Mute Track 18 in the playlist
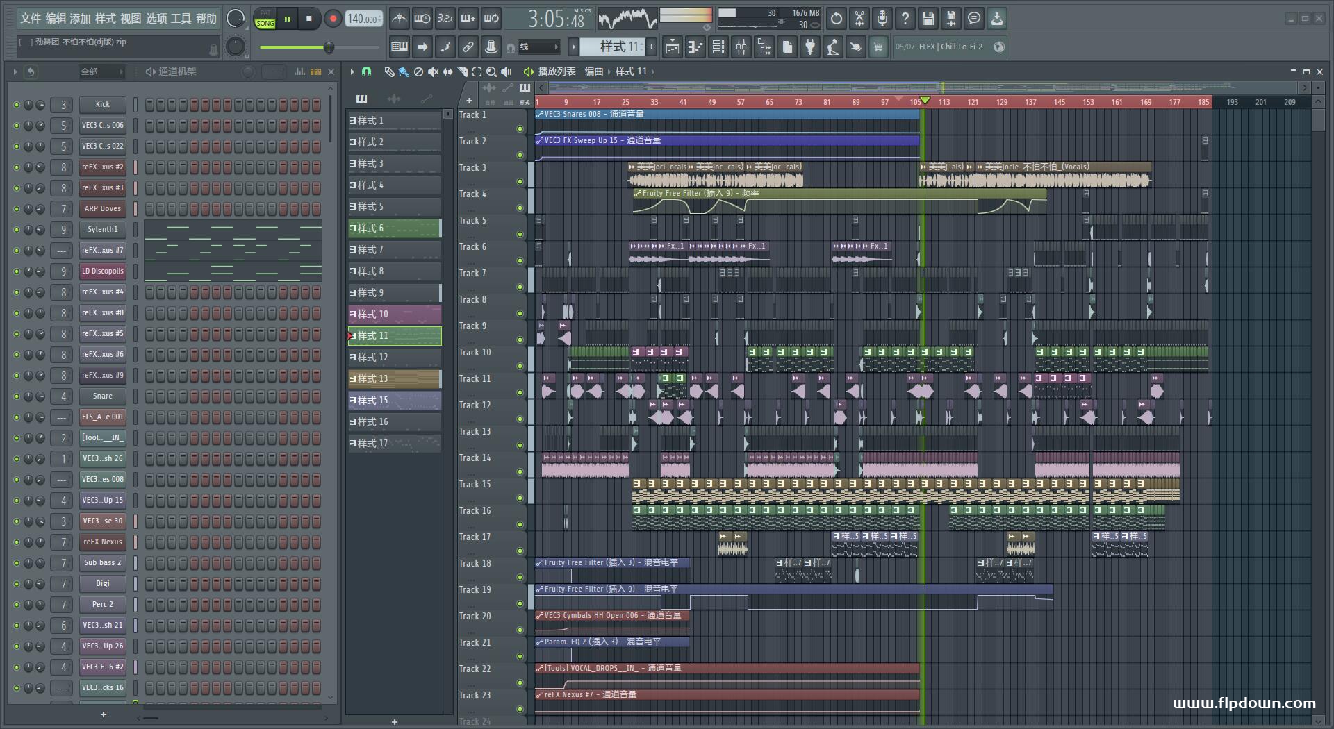 pyautogui.click(x=520, y=578)
